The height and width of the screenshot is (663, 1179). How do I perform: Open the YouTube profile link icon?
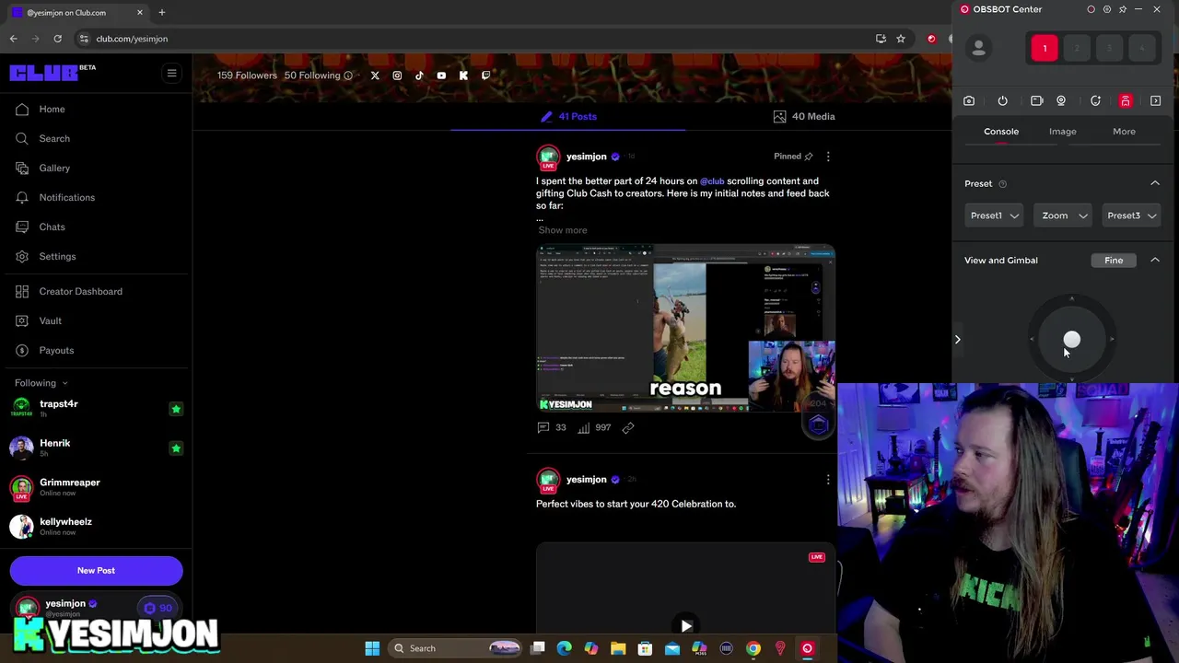[441, 76]
